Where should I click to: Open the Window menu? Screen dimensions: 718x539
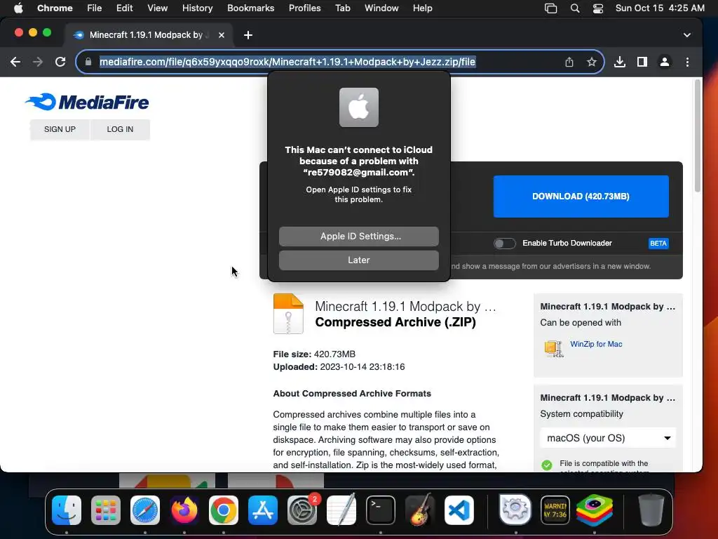tap(381, 8)
